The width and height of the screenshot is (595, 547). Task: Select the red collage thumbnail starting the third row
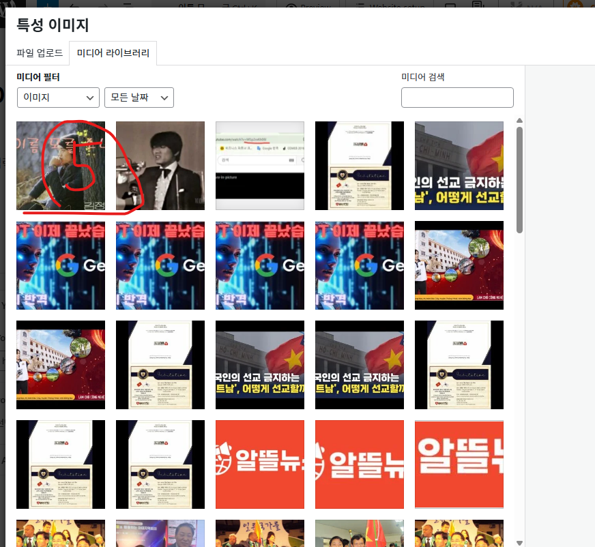61,365
